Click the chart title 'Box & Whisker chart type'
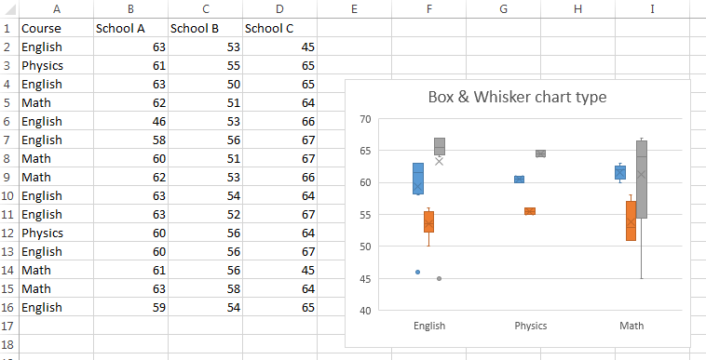The image size is (706, 360). coord(517,97)
